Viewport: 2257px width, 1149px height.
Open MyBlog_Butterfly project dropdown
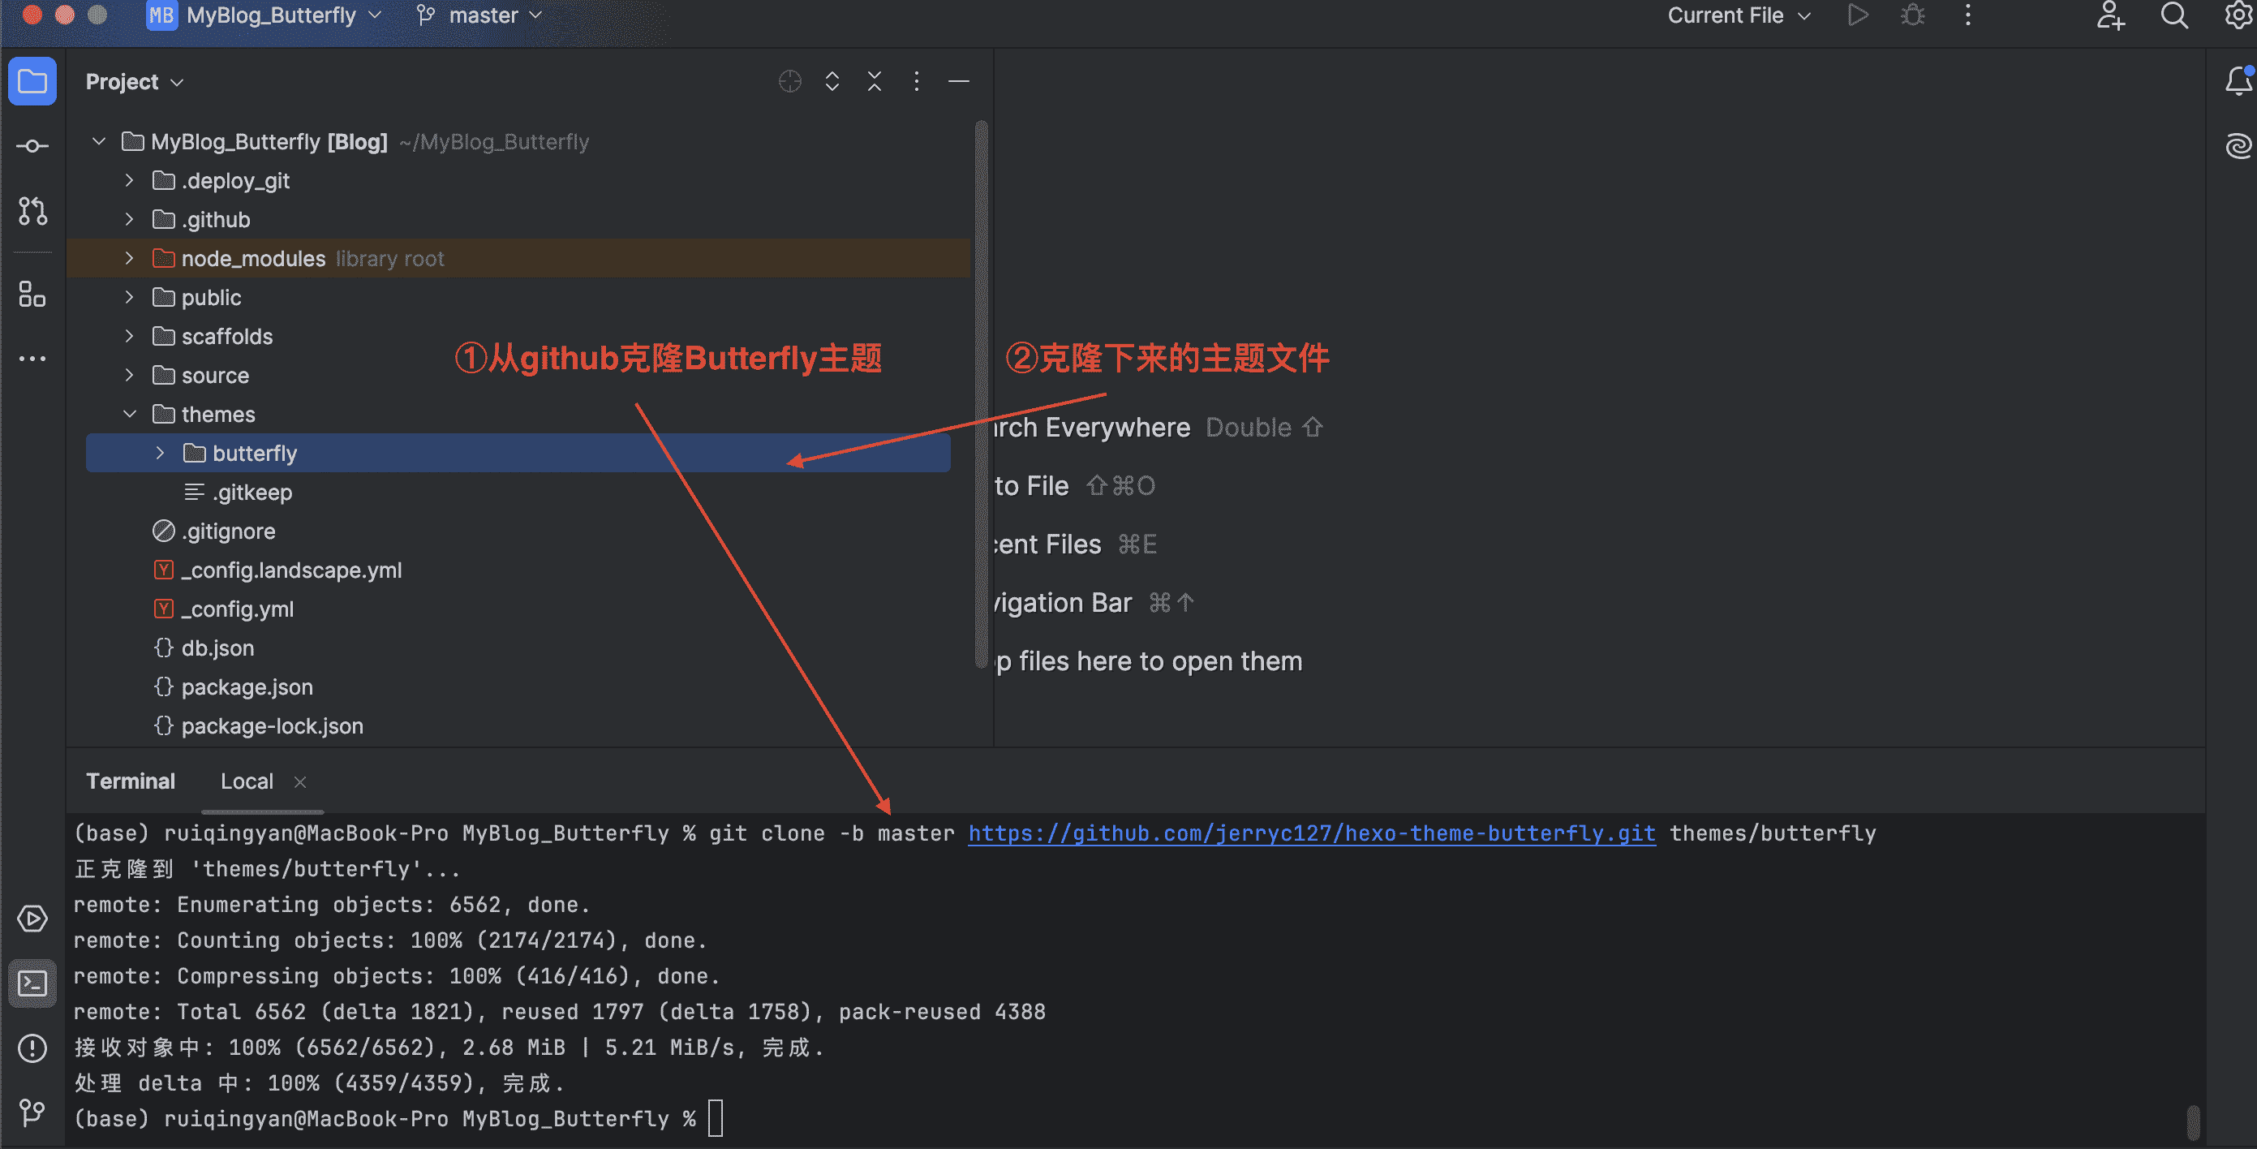click(x=283, y=15)
